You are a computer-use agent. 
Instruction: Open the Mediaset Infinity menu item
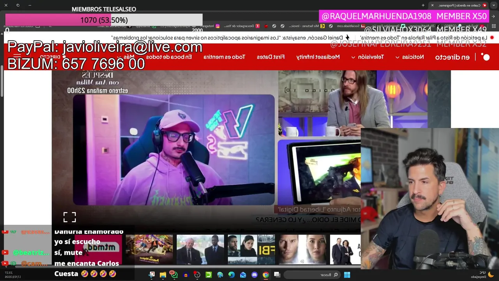tap(318, 57)
